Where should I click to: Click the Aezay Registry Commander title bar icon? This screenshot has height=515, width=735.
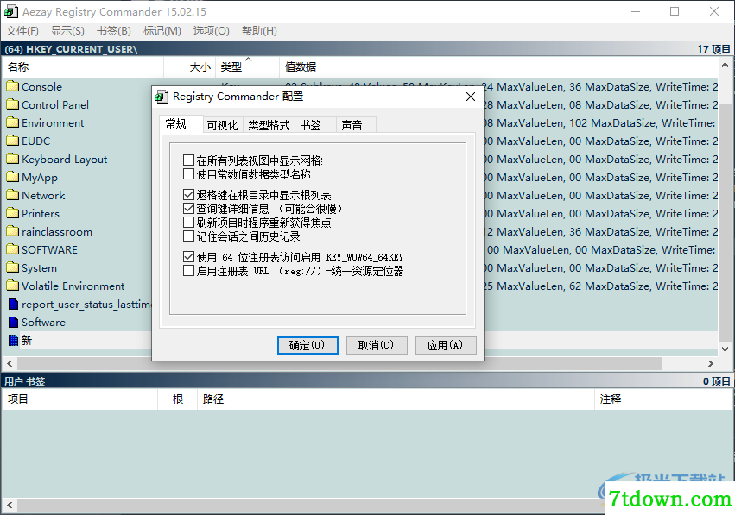point(10,11)
